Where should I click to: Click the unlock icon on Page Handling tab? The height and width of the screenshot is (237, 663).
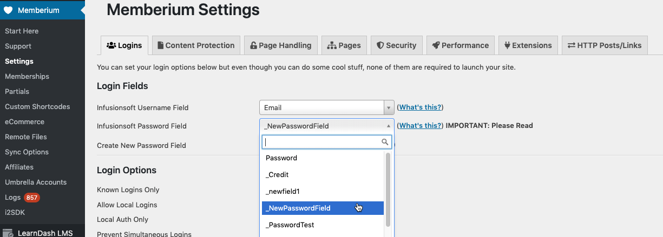[253, 45]
